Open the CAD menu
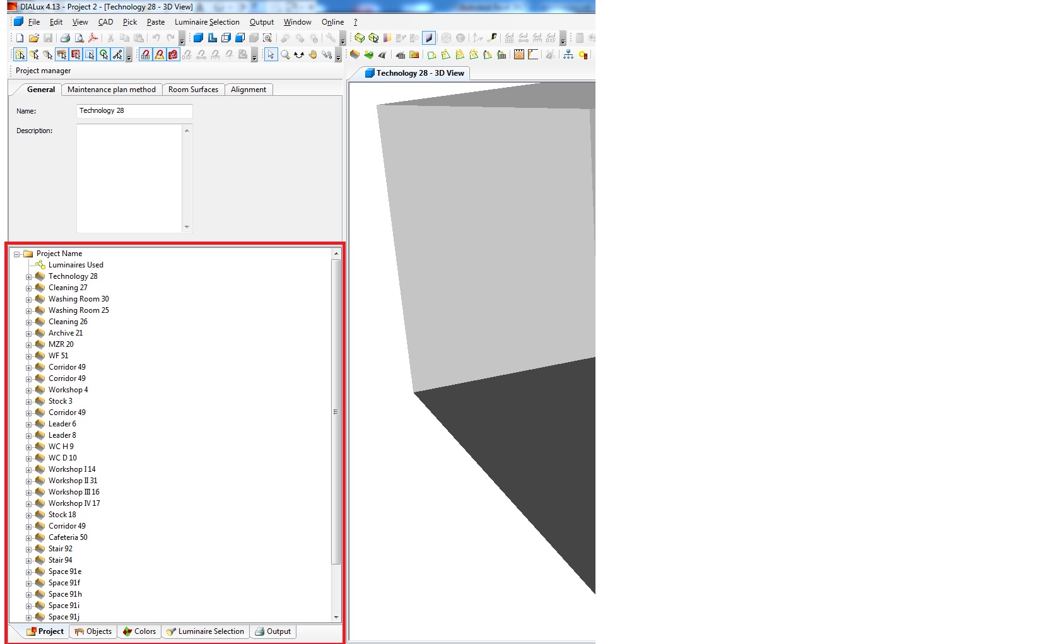1061x644 pixels. pos(105,21)
